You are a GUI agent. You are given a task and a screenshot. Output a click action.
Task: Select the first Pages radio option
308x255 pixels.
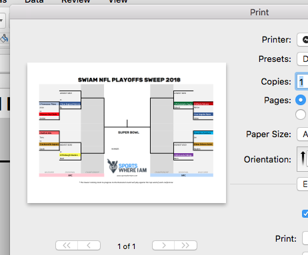click(x=301, y=100)
